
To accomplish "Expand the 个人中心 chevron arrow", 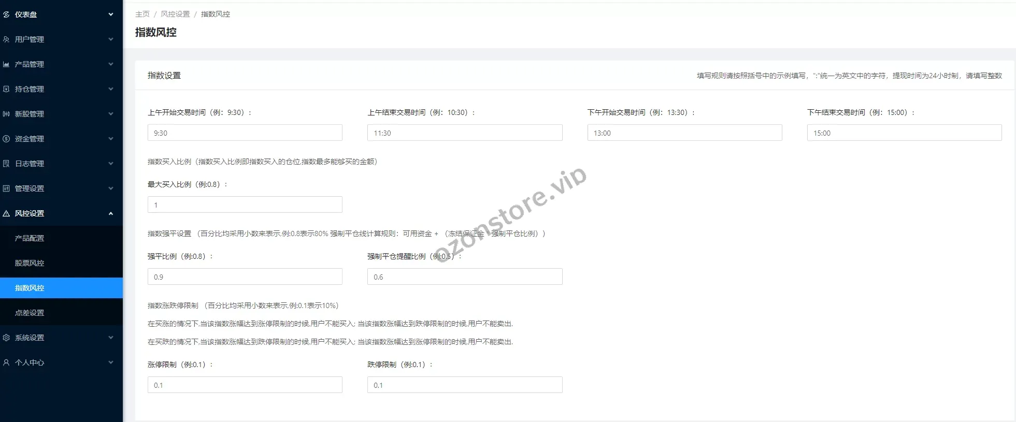I will click(110, 362).
